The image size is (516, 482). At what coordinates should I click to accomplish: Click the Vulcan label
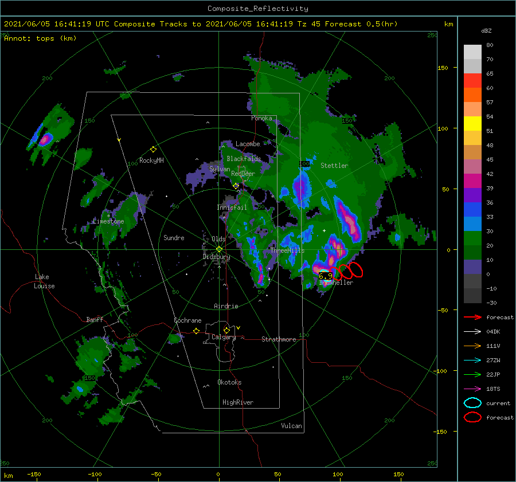292,426
